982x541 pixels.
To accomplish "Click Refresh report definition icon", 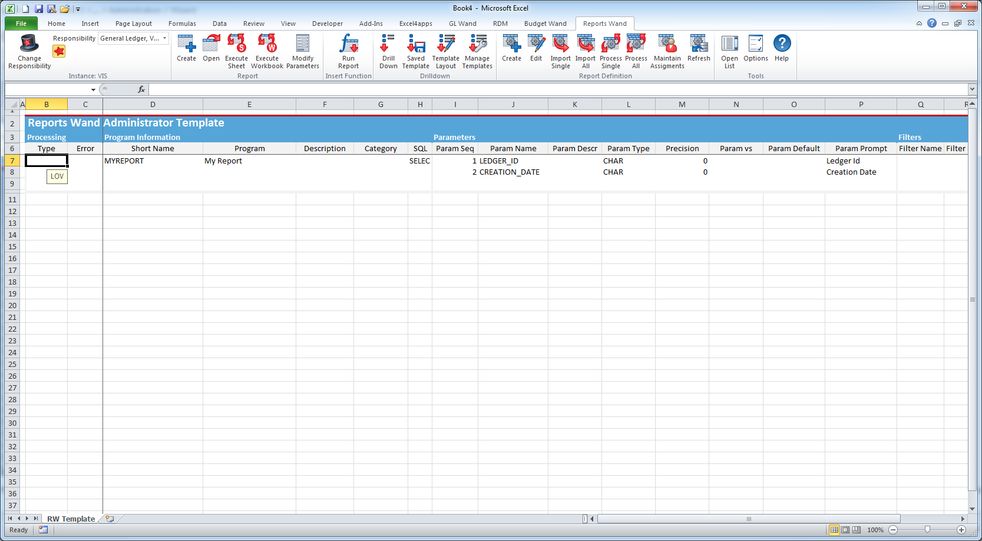I will click(699, 48).
